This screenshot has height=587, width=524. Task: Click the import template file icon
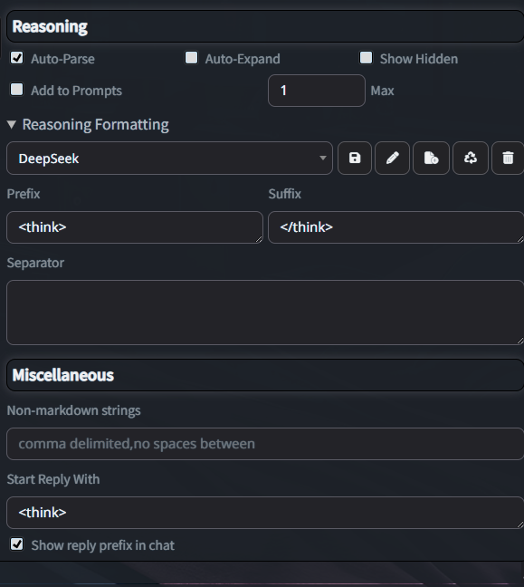(x=431, y=158)
